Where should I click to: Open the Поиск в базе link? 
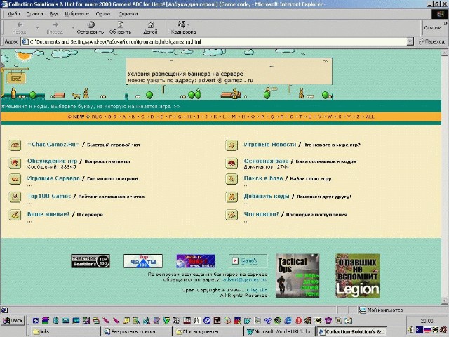tap(264, 178)
